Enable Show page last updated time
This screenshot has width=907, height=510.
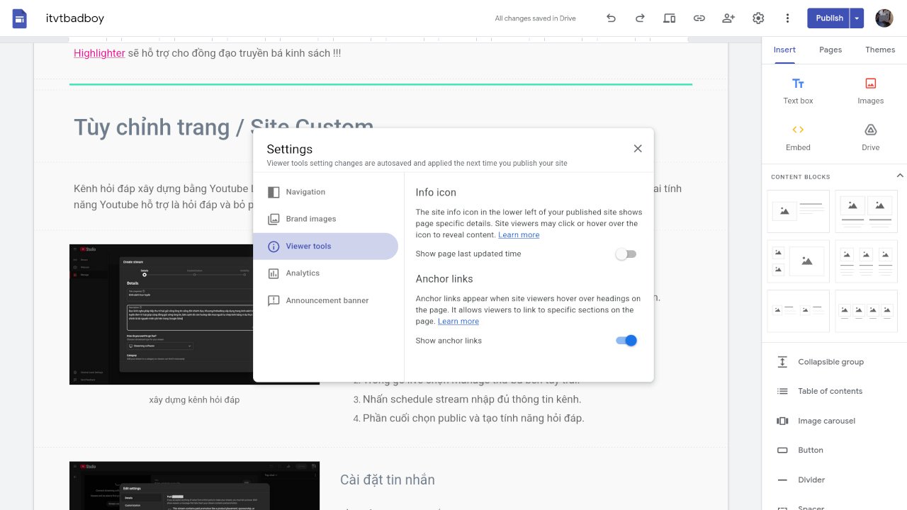pos(626,254)
